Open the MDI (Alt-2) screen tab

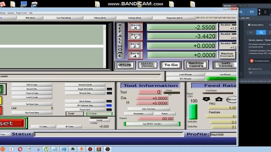[30, 18]
